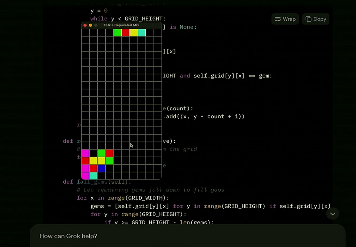Click the Tetris Bejeweled Mix title bar text

pyautogui.click(x=121, y=25)
